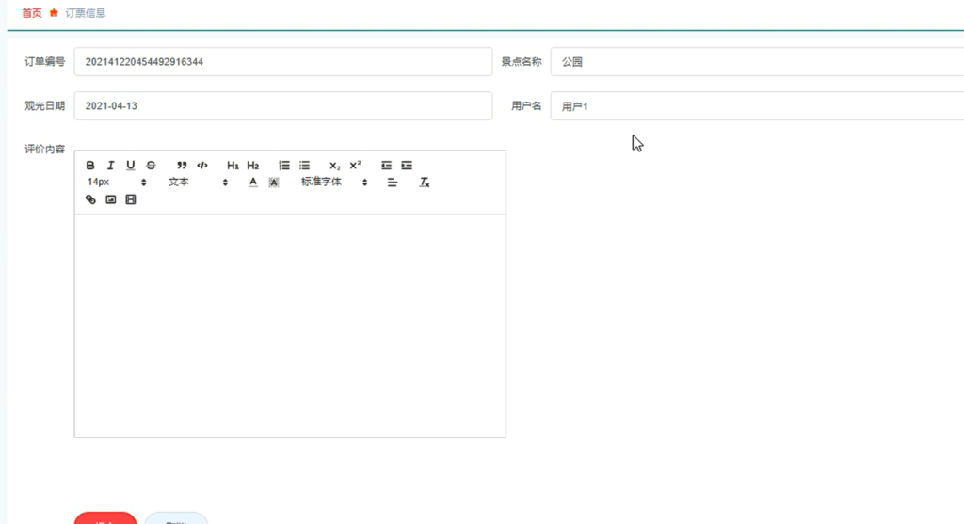Open the 文本 heading dropdown

tap(198, 183)
